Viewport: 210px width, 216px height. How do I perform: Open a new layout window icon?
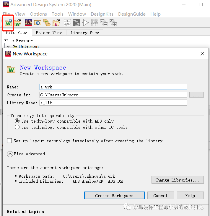coord(76,23)
